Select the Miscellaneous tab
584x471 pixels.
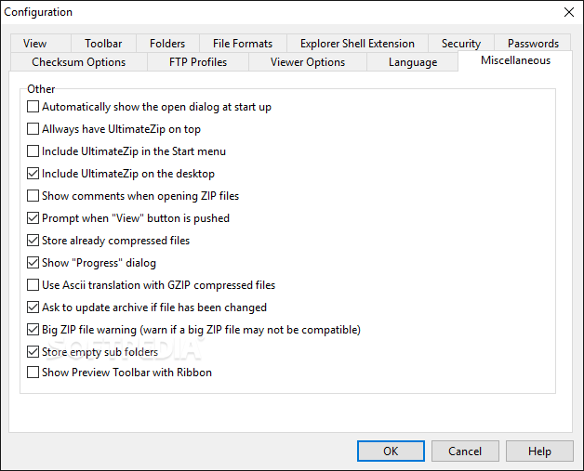click(x=515, y=60)
